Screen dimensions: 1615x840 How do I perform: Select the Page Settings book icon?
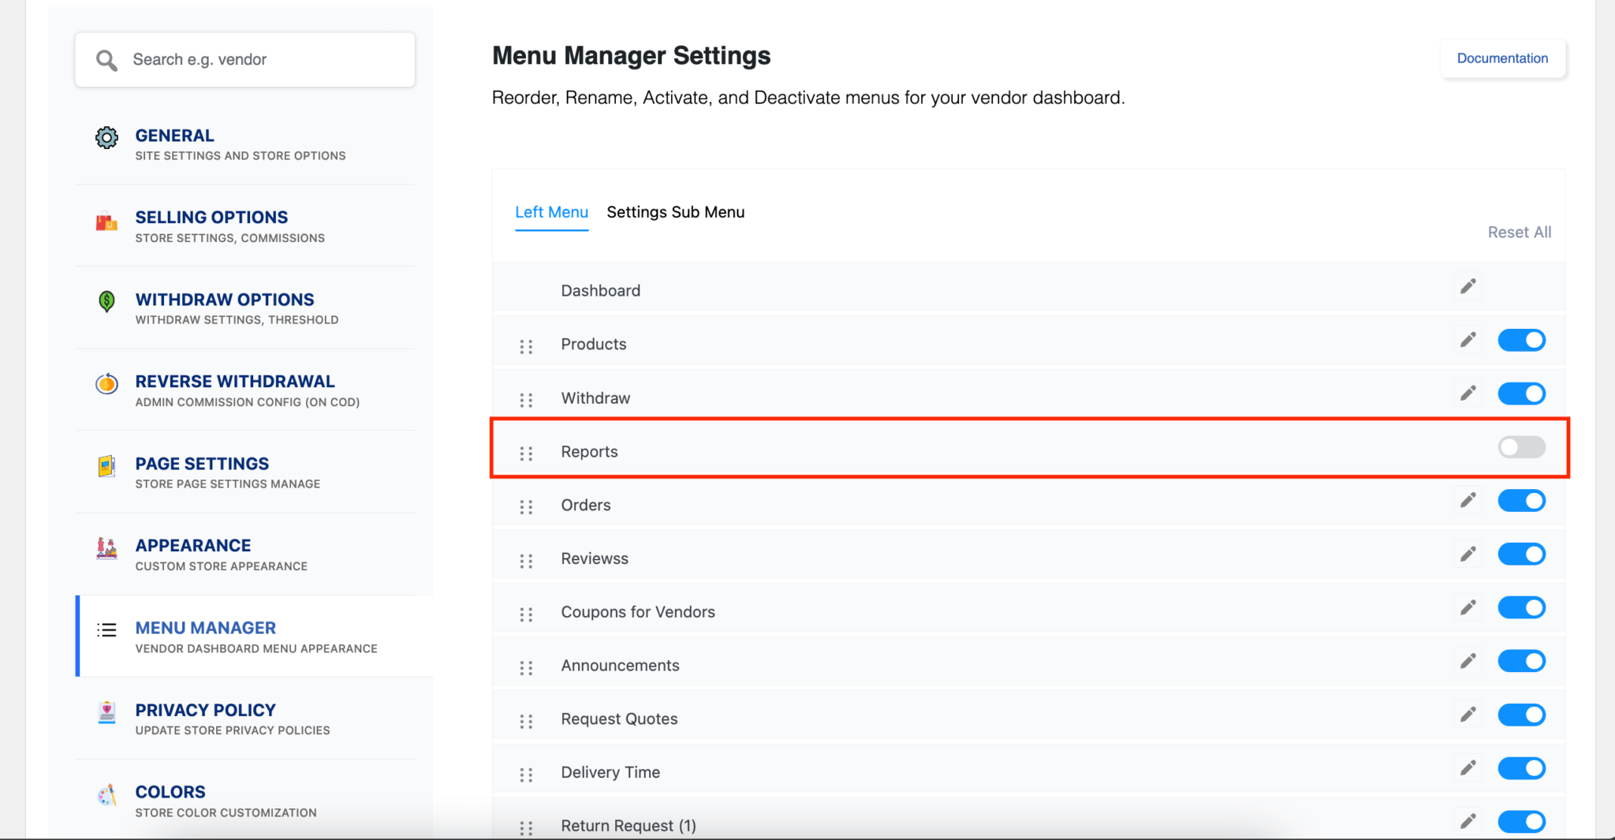[x=106, y=466]
